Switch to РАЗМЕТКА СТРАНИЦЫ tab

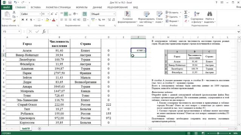[58, 7]
